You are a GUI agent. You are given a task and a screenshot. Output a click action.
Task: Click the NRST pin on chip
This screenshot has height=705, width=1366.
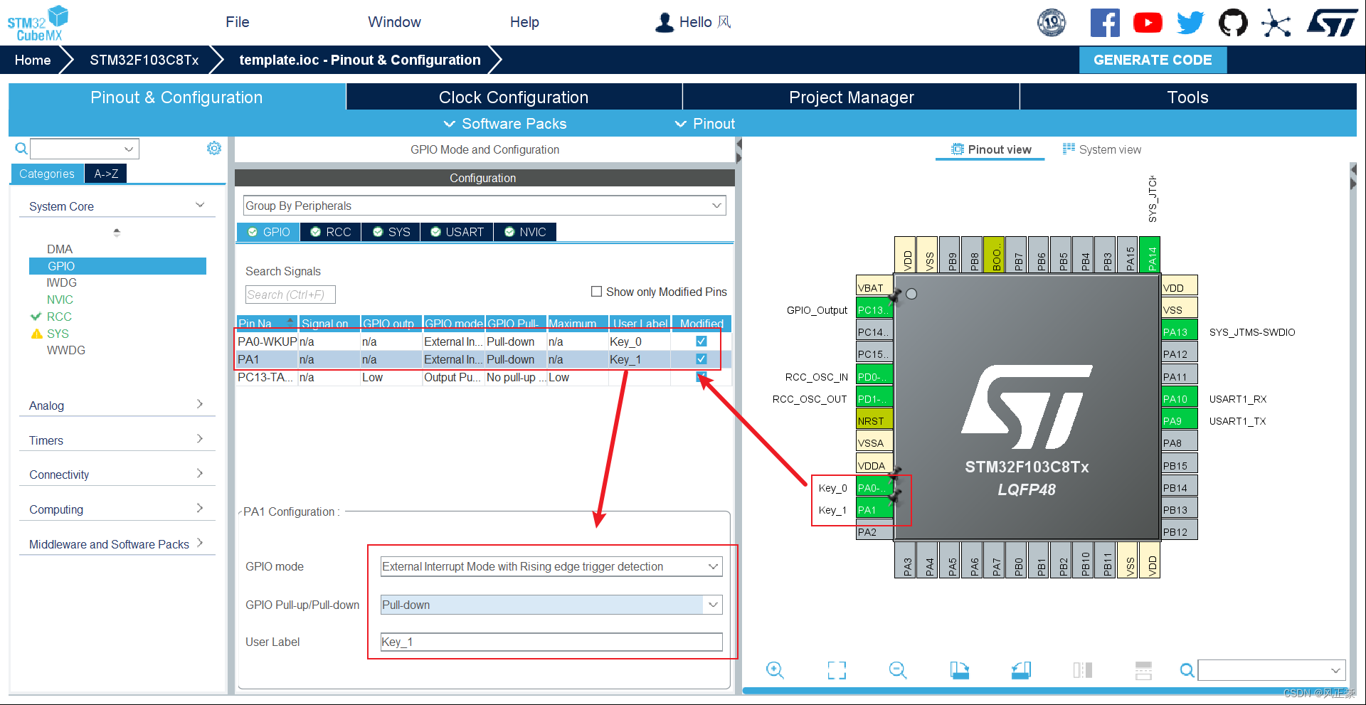click(874, 421)
